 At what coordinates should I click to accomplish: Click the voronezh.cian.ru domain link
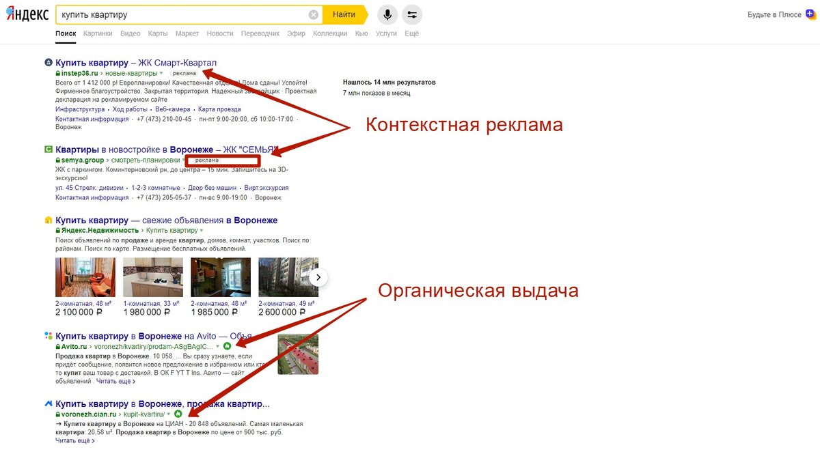(89, 414)
